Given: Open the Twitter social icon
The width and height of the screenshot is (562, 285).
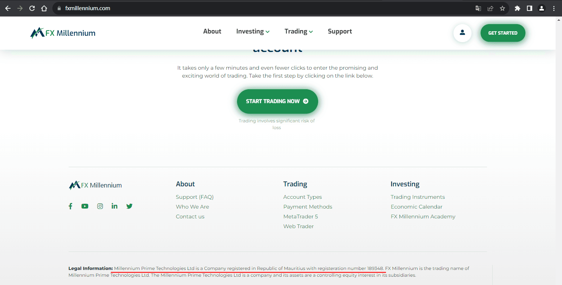Looking at the screenshot, I should (129, 206).
